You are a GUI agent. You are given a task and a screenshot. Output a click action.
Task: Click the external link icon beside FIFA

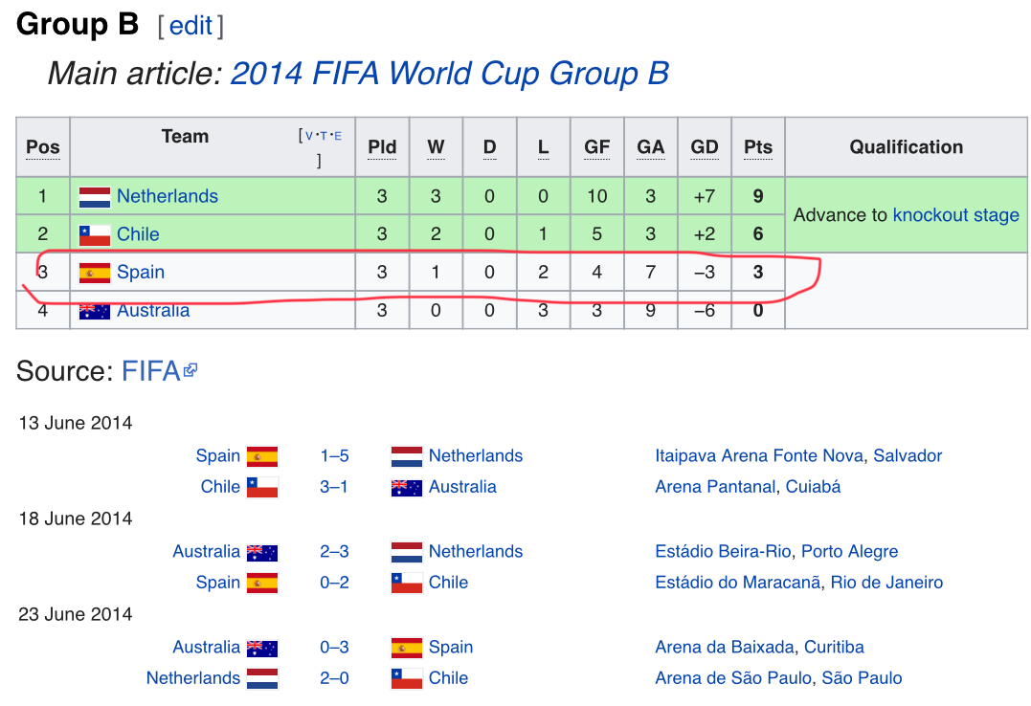point(191,370)
